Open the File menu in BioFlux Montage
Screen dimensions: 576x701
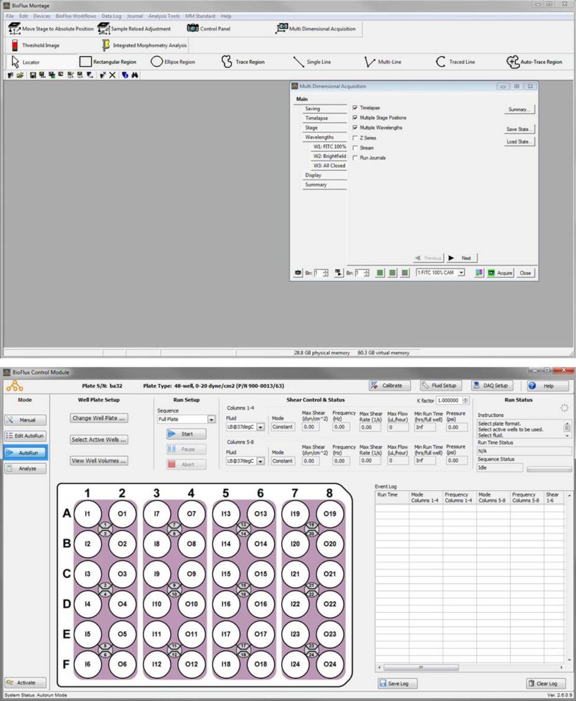pos(9,16)
